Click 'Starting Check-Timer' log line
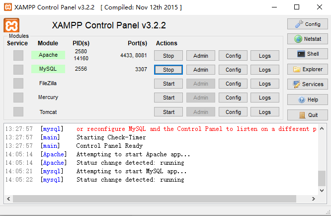This screenshot has width=331, height=216. 111,137
